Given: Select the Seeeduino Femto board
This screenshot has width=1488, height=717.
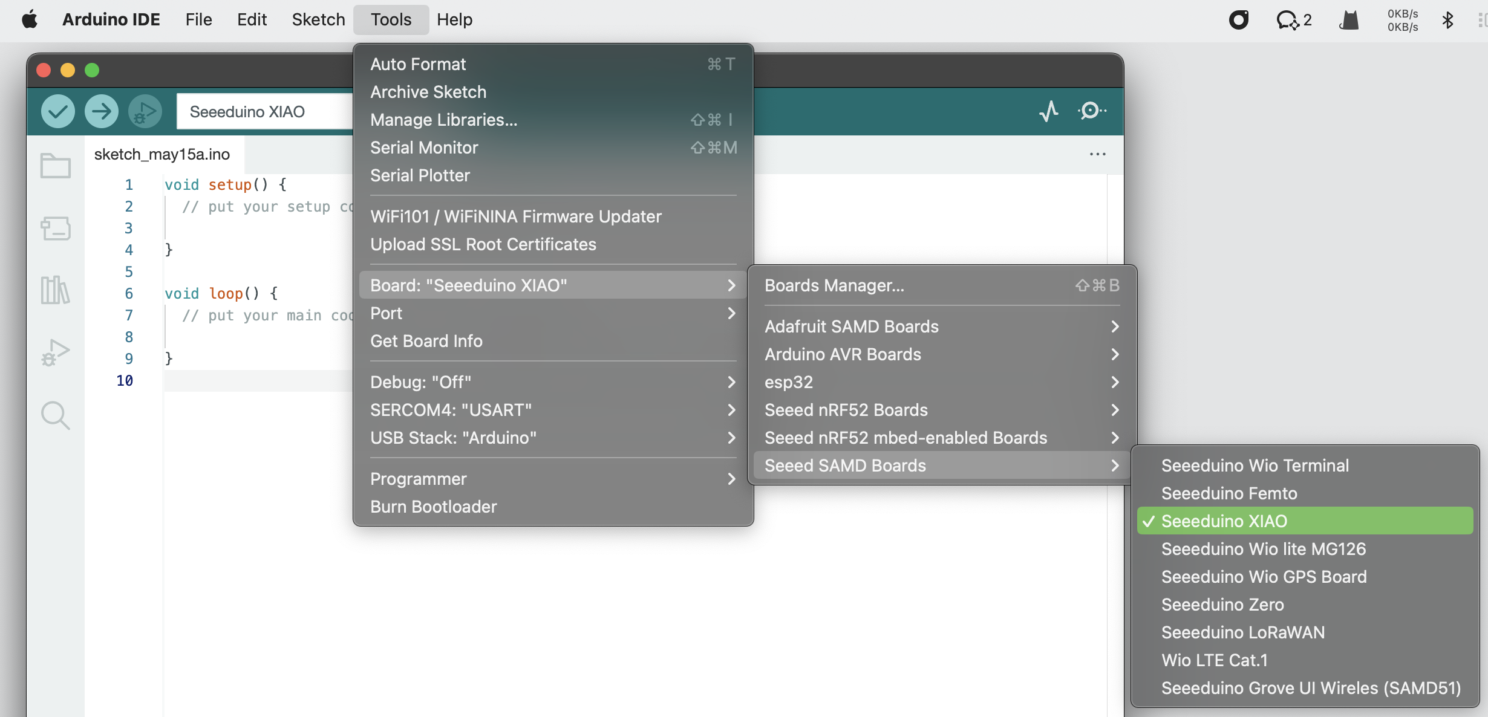Looking at the screenshot, I should (x=1305, y=493).
